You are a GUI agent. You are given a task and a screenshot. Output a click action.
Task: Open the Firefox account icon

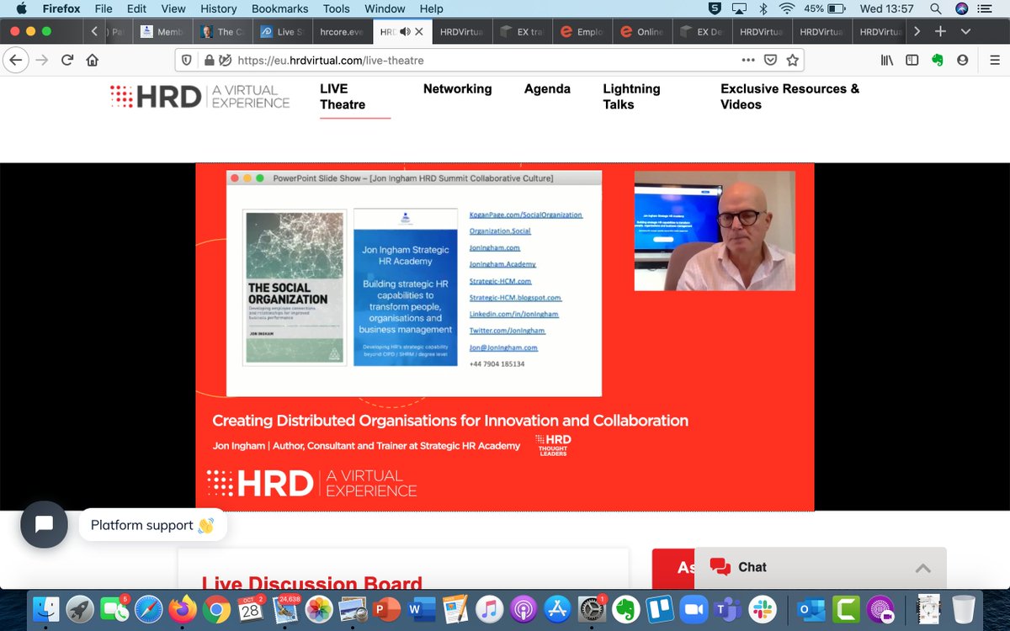coord(963,61)
